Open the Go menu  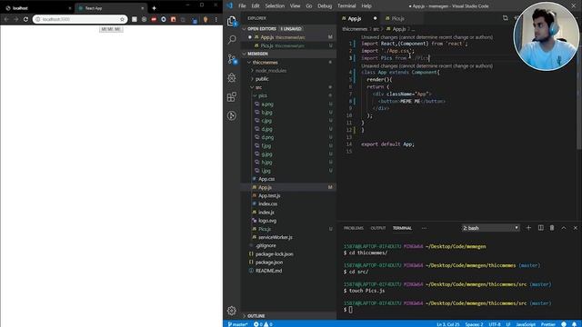click(x=309, y=6)
